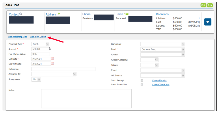The width and height of the screenshot is (218, 113).
Task: Toggle the Send Receipt checkbox
Action: [x=142, y=80]
